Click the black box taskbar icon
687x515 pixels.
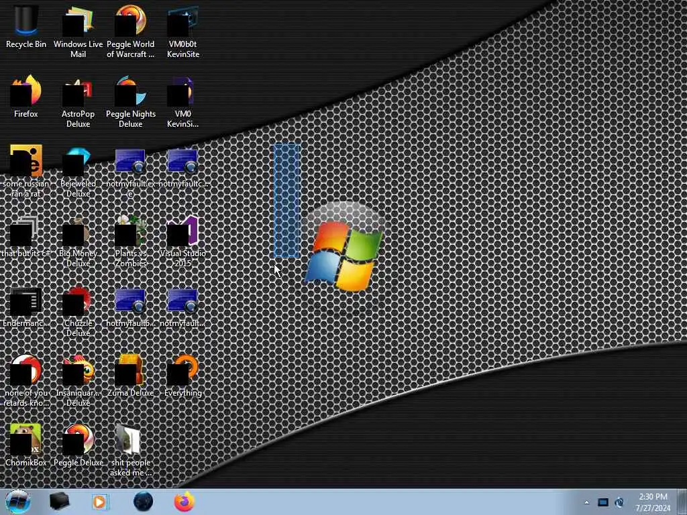[59, 502]
